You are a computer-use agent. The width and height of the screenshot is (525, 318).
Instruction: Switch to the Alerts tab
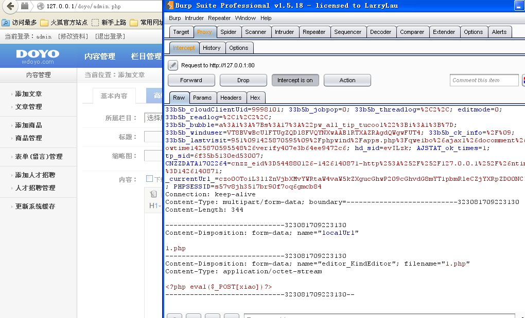click(x=499, y=32)
